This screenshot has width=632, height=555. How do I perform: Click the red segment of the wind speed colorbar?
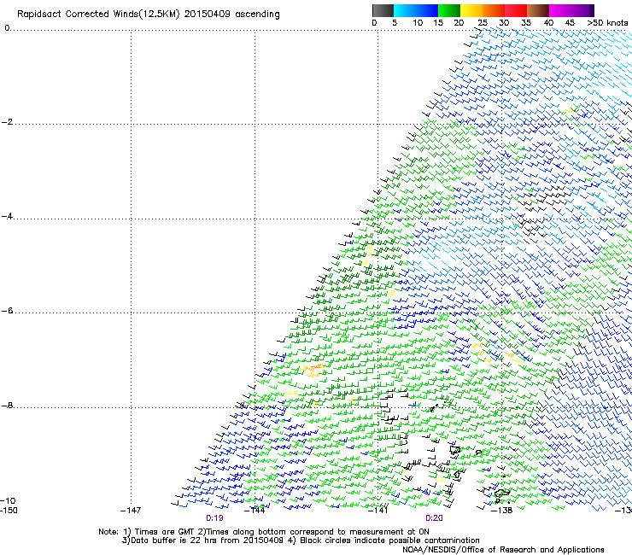(x=516, y=10)
